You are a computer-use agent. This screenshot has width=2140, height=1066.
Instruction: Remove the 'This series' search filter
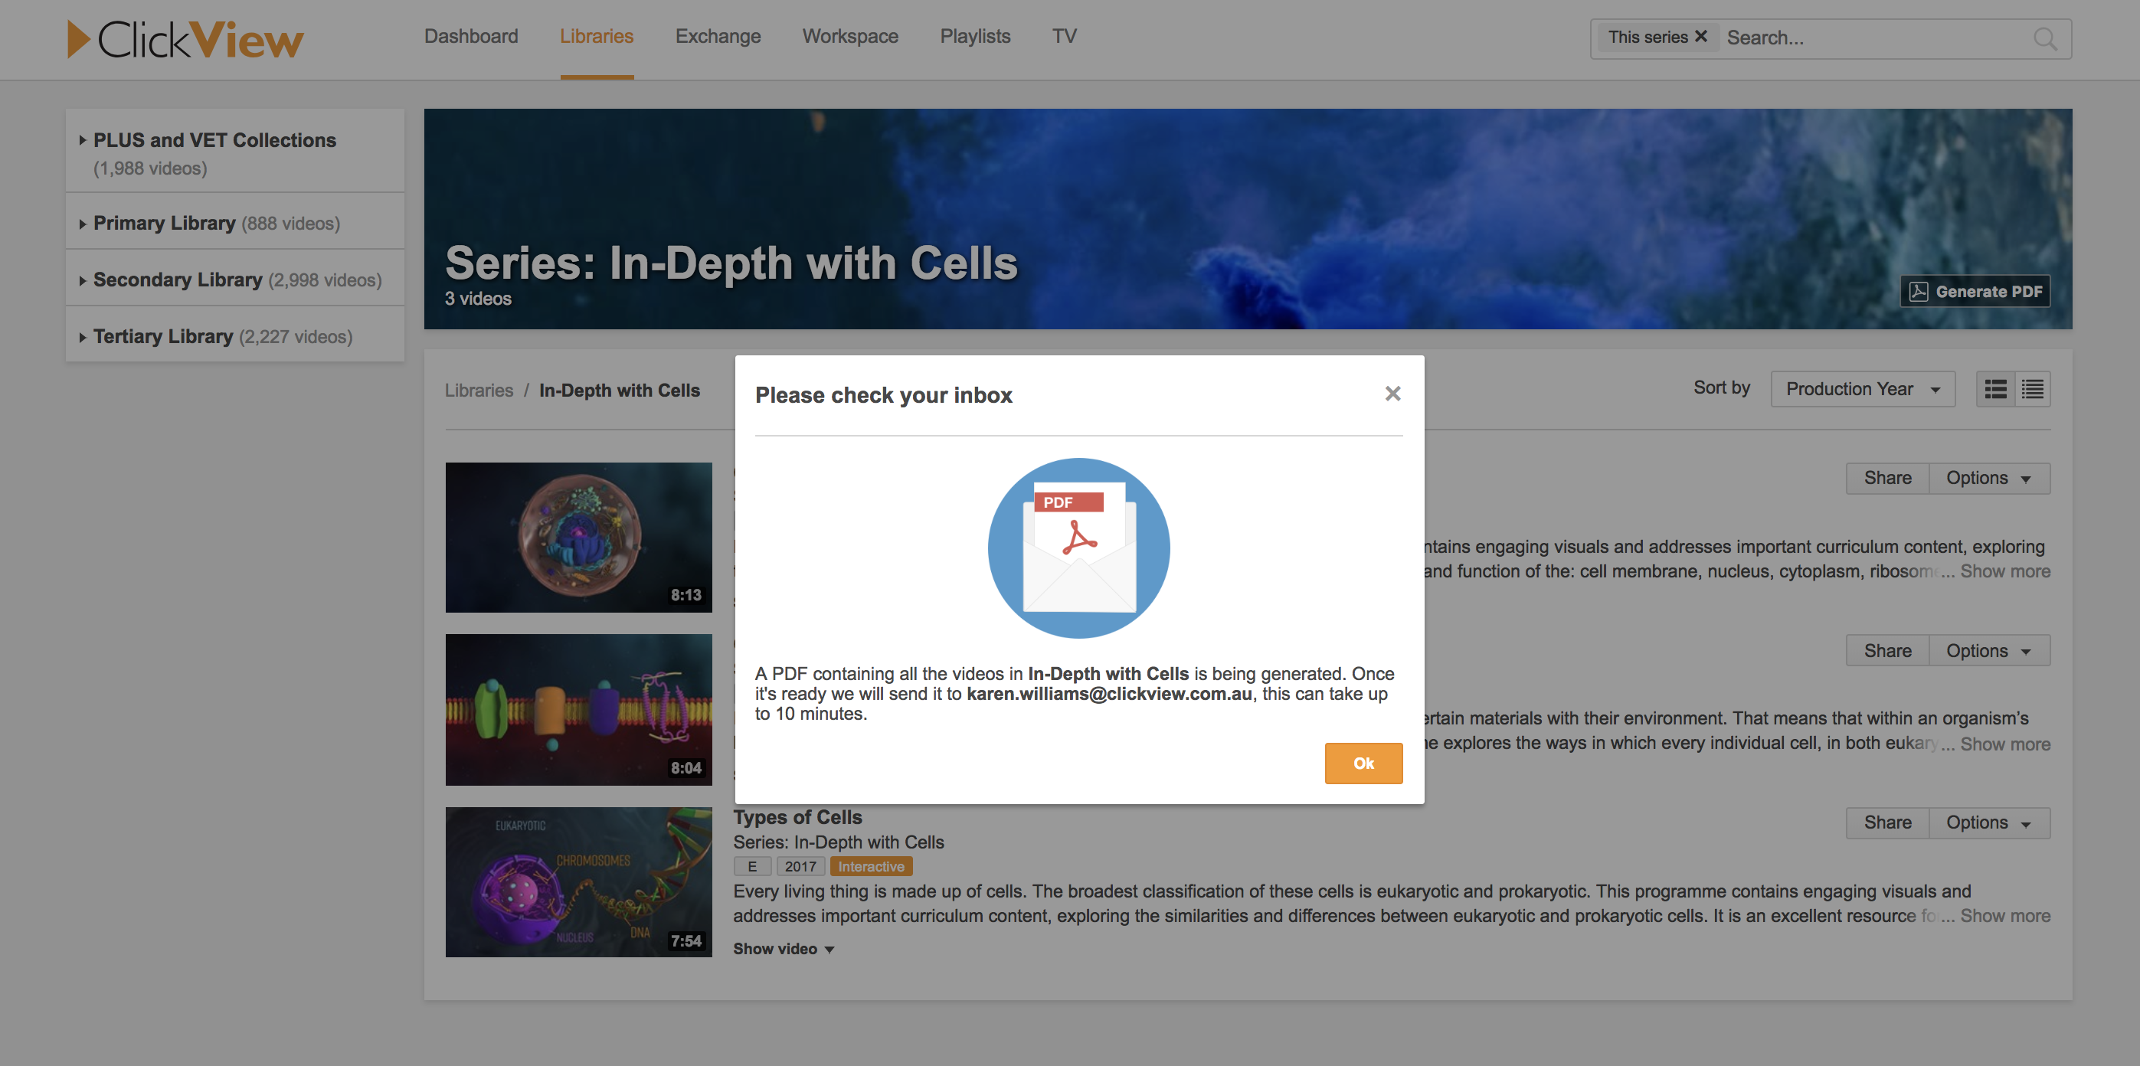(1700, 36)
